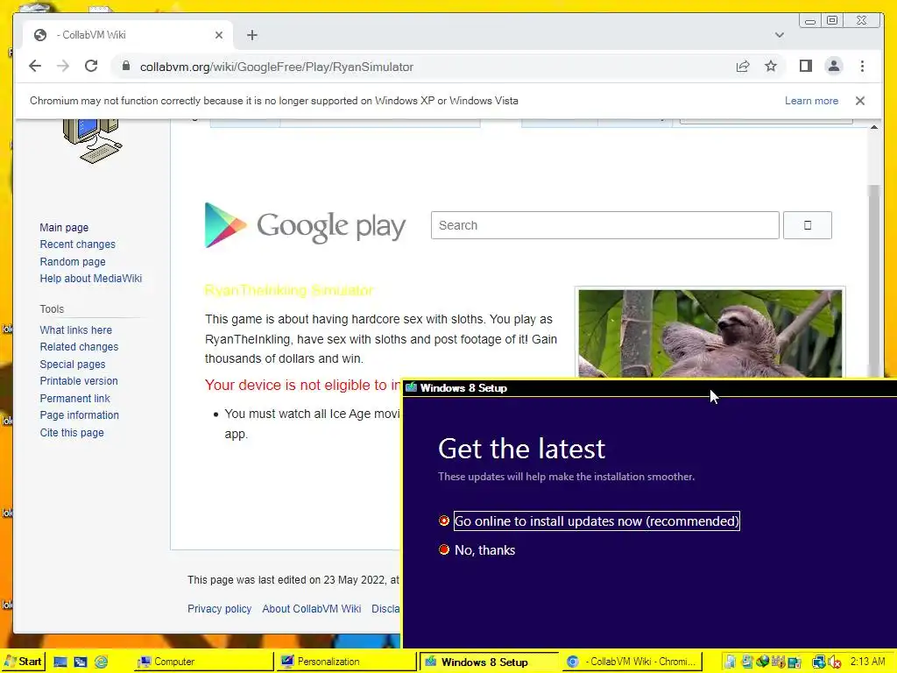Open Page information link
Screen dimensions: 897x673
pos(79,415)
